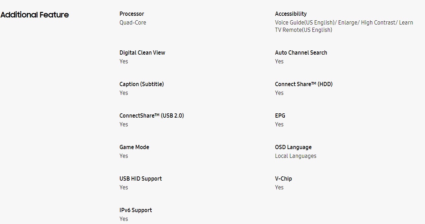Select the Local Languages value
Viewport: 425px width, 224px height.
pyautogui.click(x=296, y=156)
